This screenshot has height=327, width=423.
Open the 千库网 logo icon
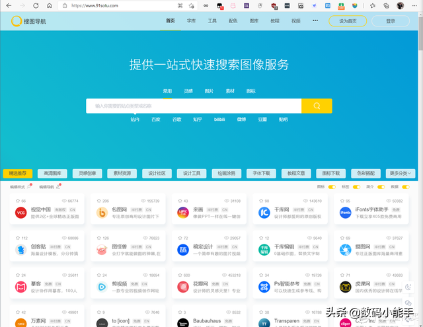coord(264,213)
